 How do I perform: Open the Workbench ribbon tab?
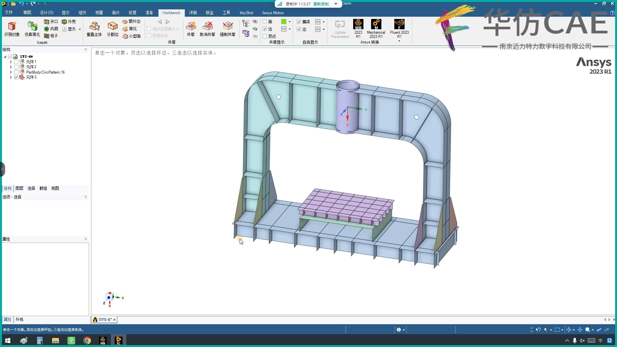(x=171, y=13)
